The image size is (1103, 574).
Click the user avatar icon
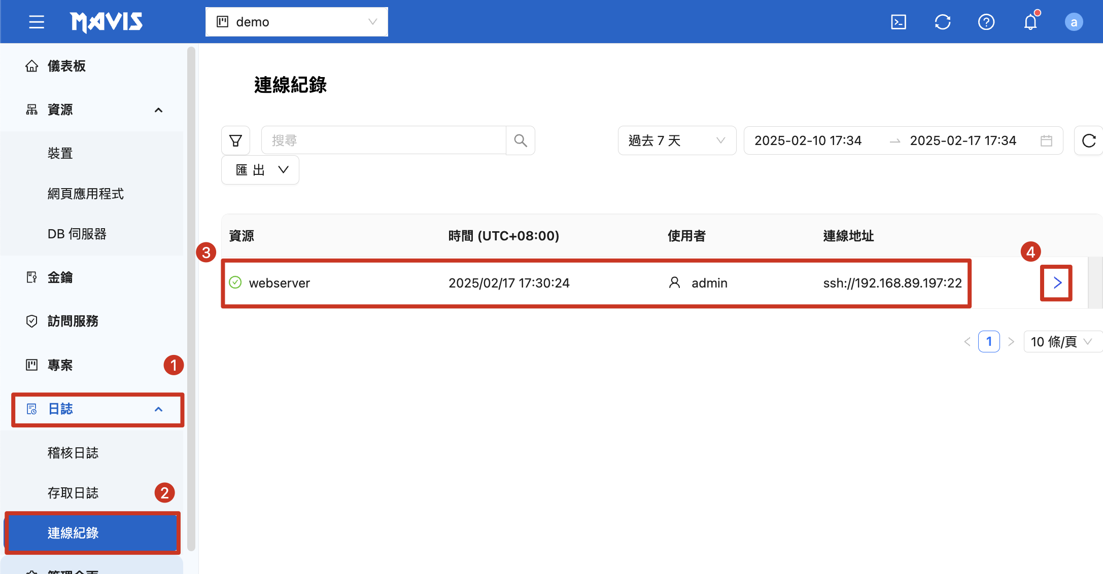(x=1074, y=22)
